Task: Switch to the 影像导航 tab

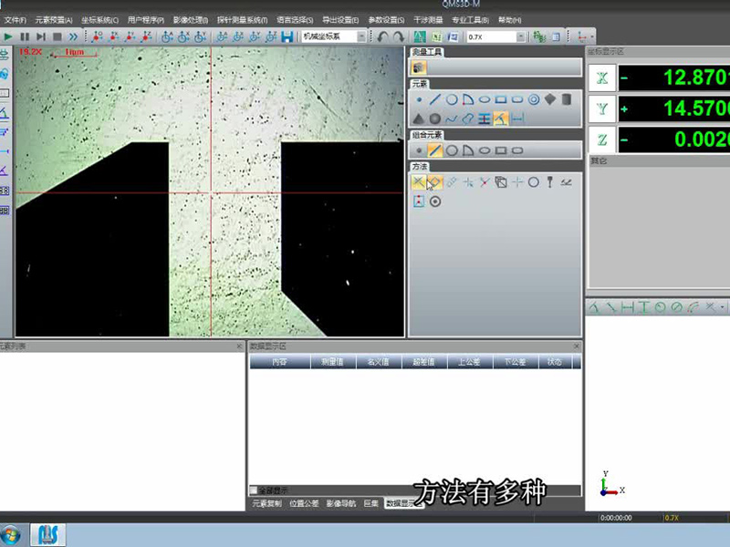Action: coord(341,503)
